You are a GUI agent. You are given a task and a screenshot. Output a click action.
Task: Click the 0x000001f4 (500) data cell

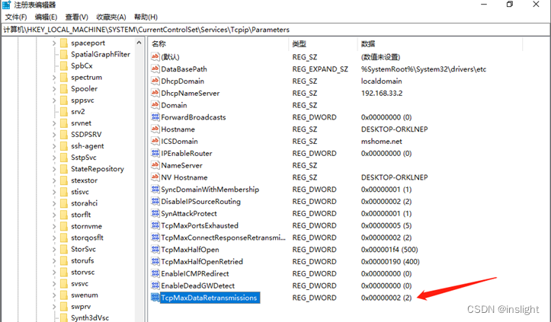pos(389,250)
